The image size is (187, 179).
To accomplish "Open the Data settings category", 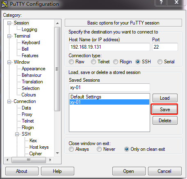I will (26, 108).
